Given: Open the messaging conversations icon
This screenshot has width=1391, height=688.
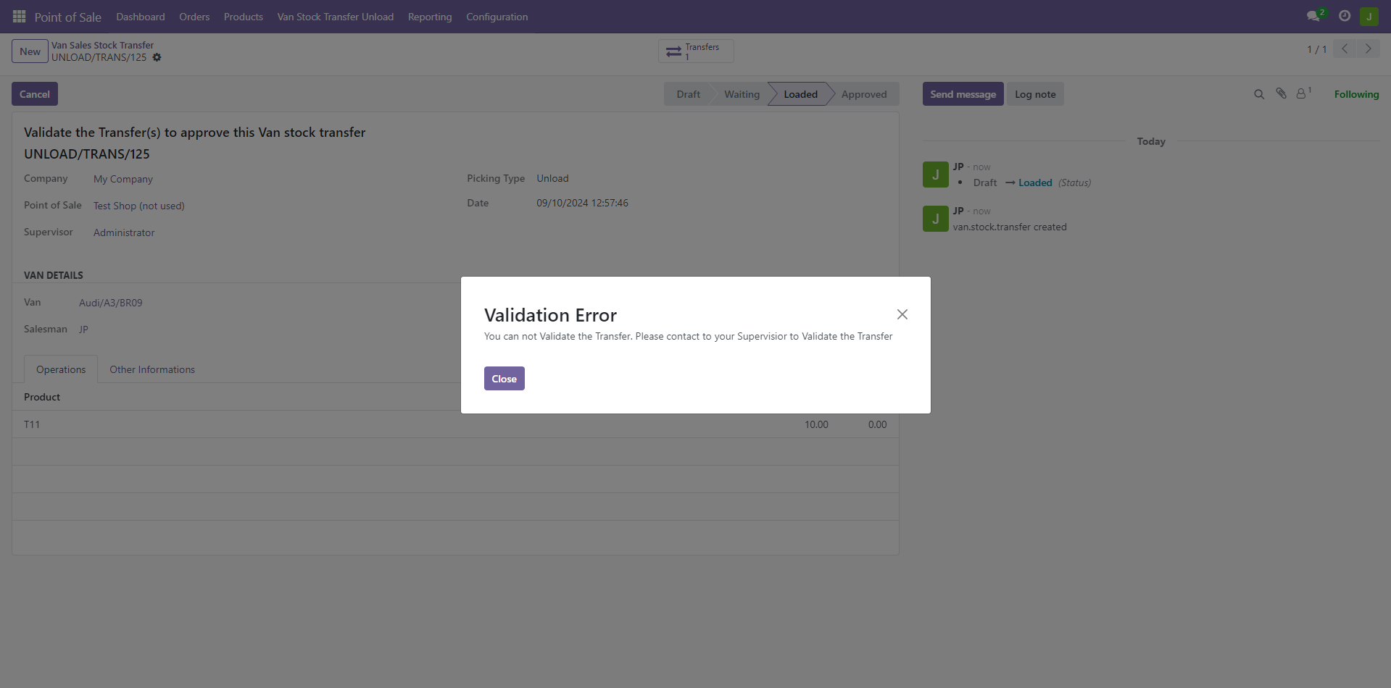Looking at the screenshot, I should [x=1314, y=15].
